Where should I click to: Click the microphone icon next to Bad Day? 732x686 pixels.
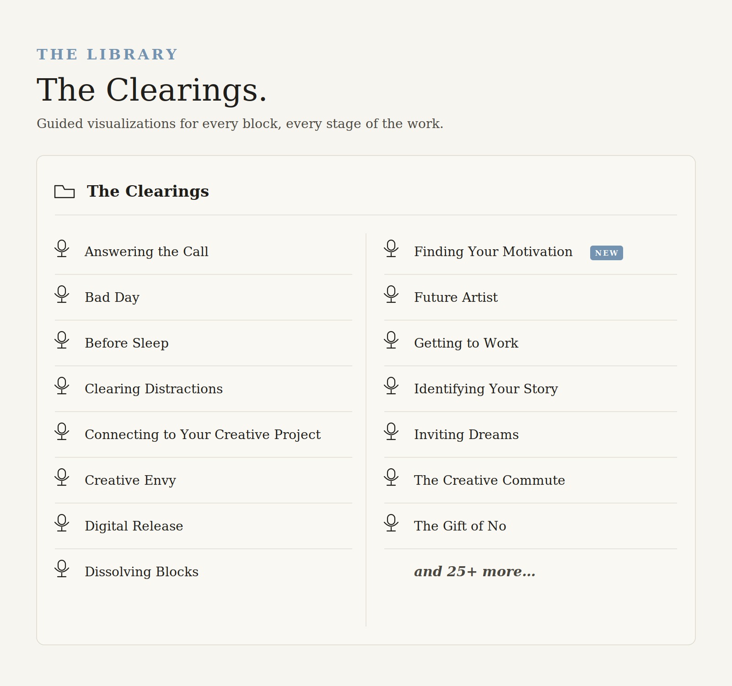point(62,295)
